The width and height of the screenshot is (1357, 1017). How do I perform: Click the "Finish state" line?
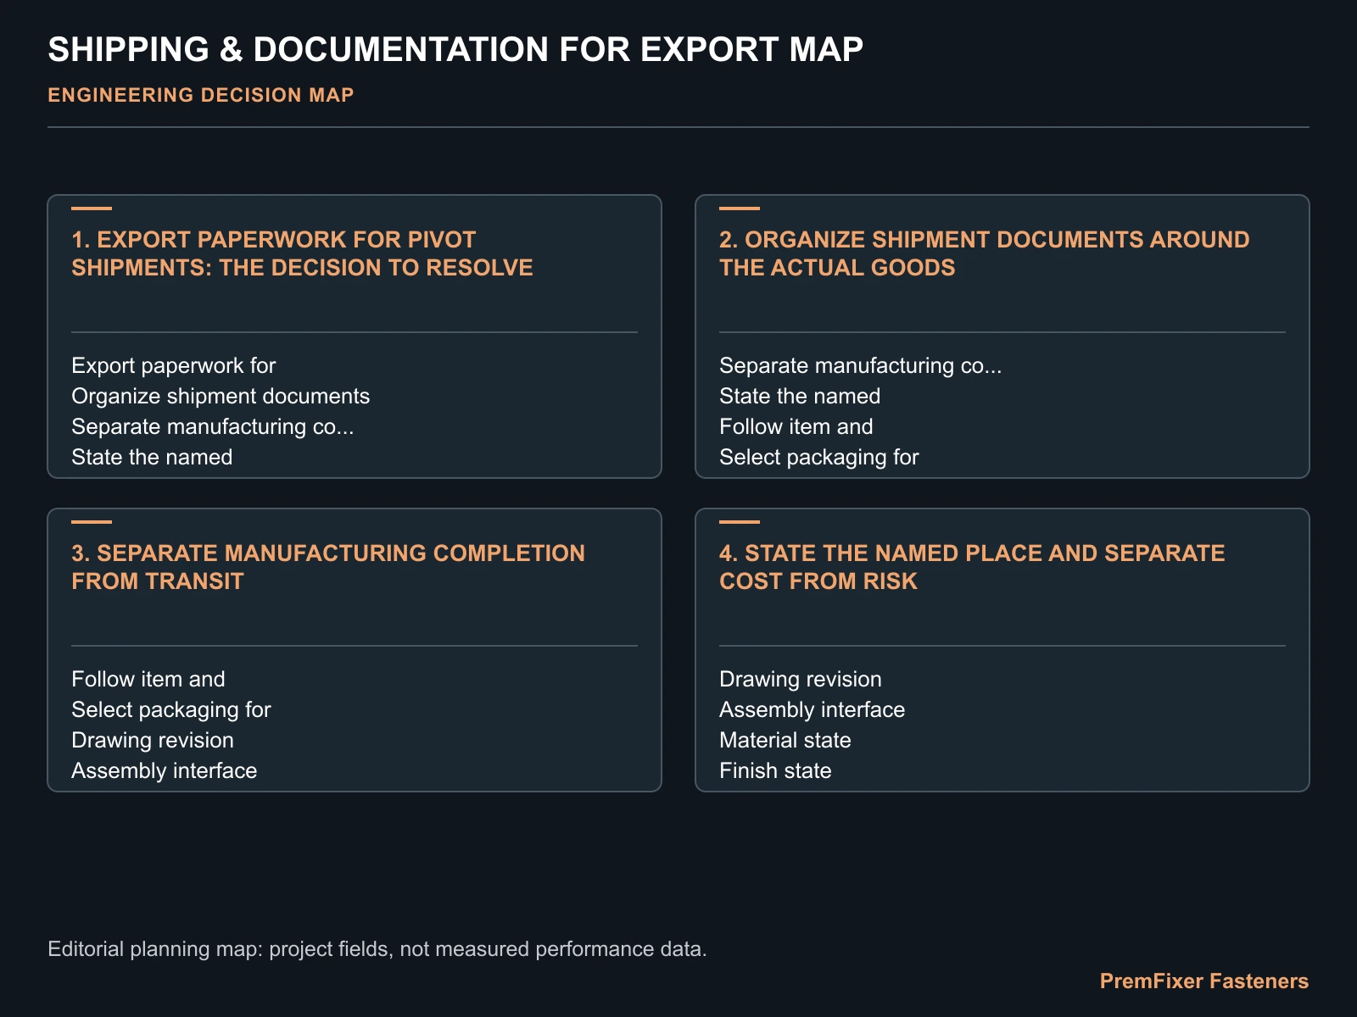[775, 770]
